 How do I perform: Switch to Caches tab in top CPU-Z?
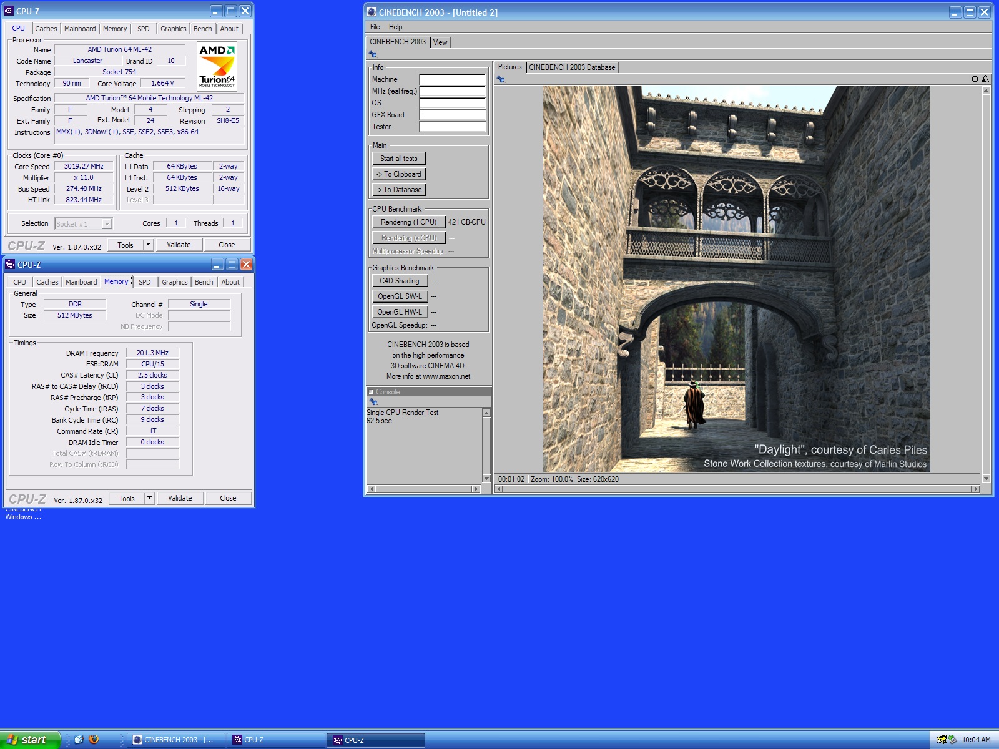click(46, 29)
